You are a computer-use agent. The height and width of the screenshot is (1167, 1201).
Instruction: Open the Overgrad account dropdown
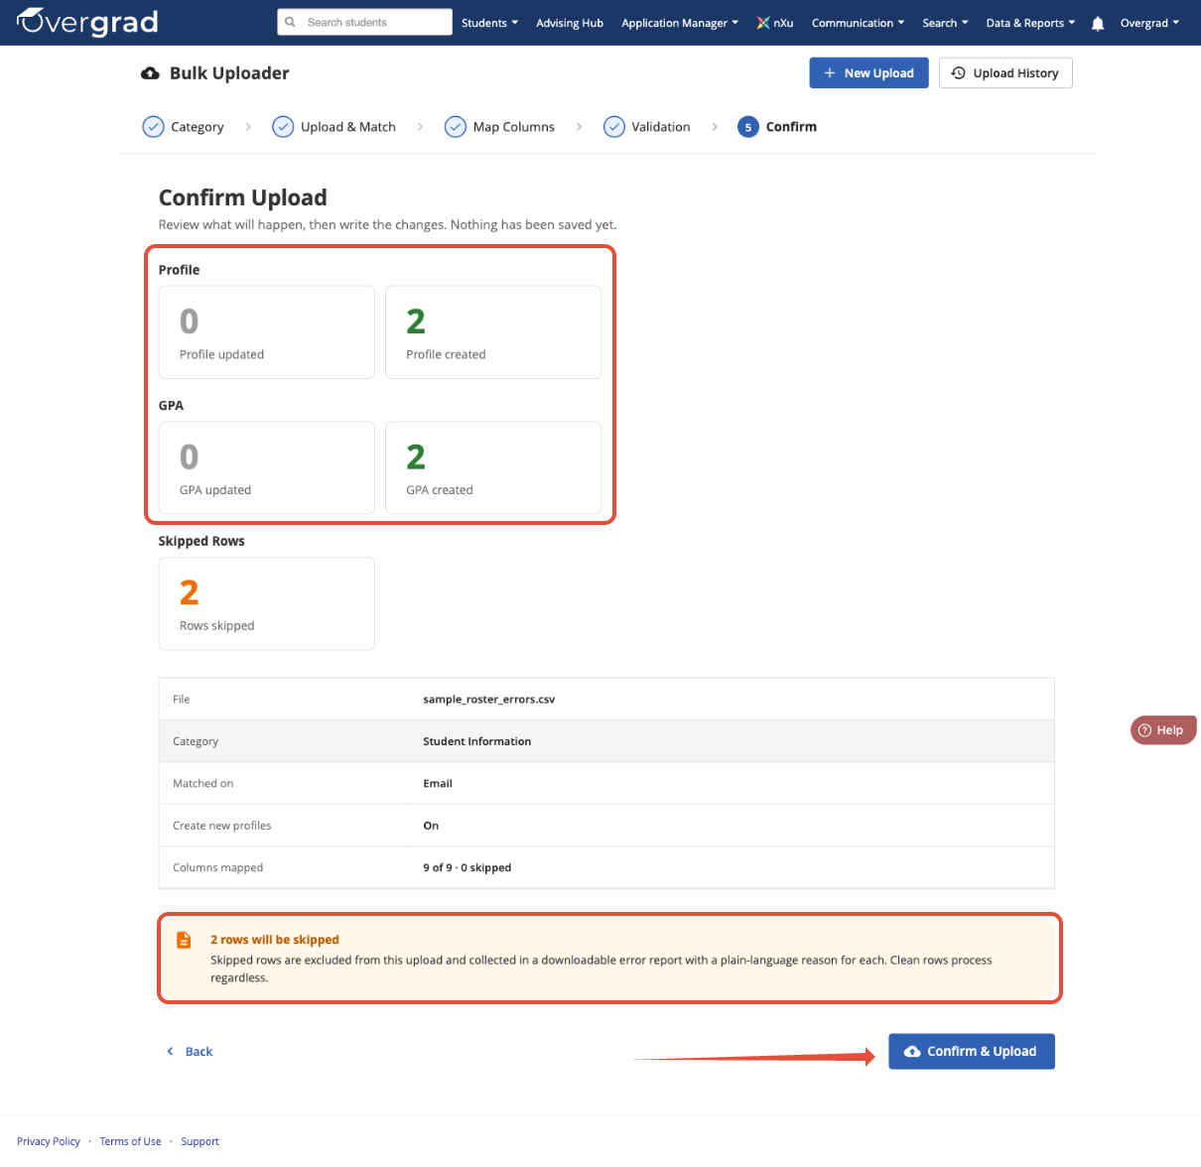(x=1149, y=23)
